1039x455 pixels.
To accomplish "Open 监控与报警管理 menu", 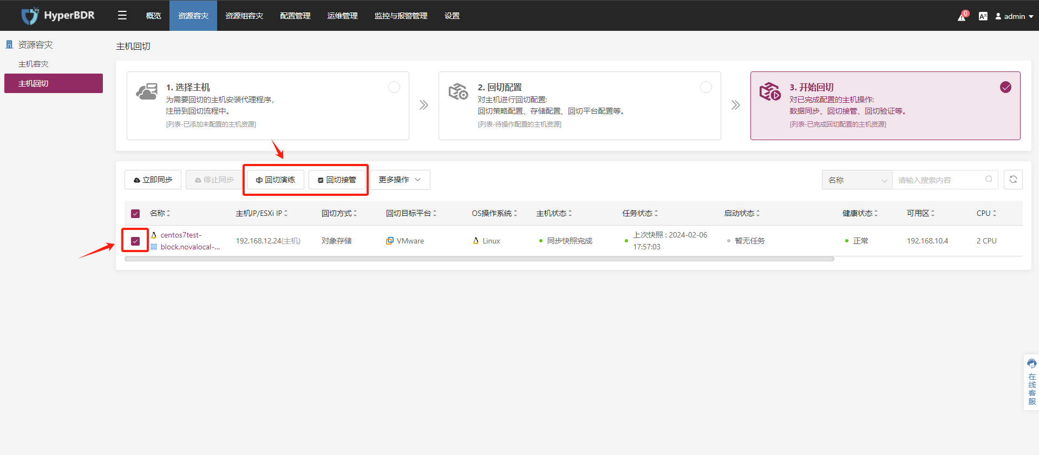I will 401,16.
